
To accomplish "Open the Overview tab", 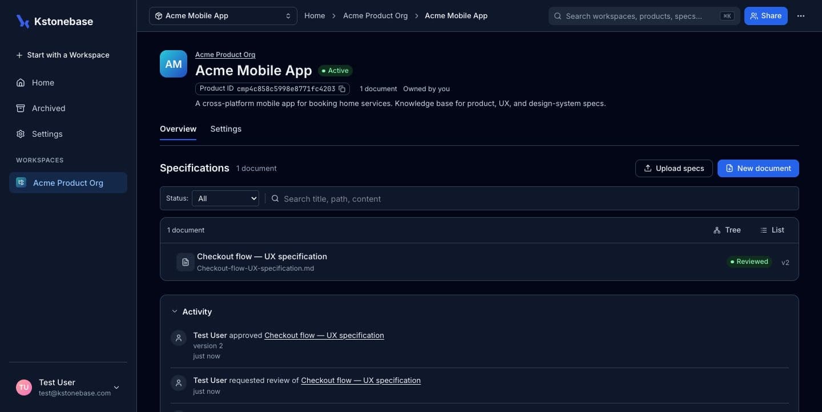I will (178, 129).
